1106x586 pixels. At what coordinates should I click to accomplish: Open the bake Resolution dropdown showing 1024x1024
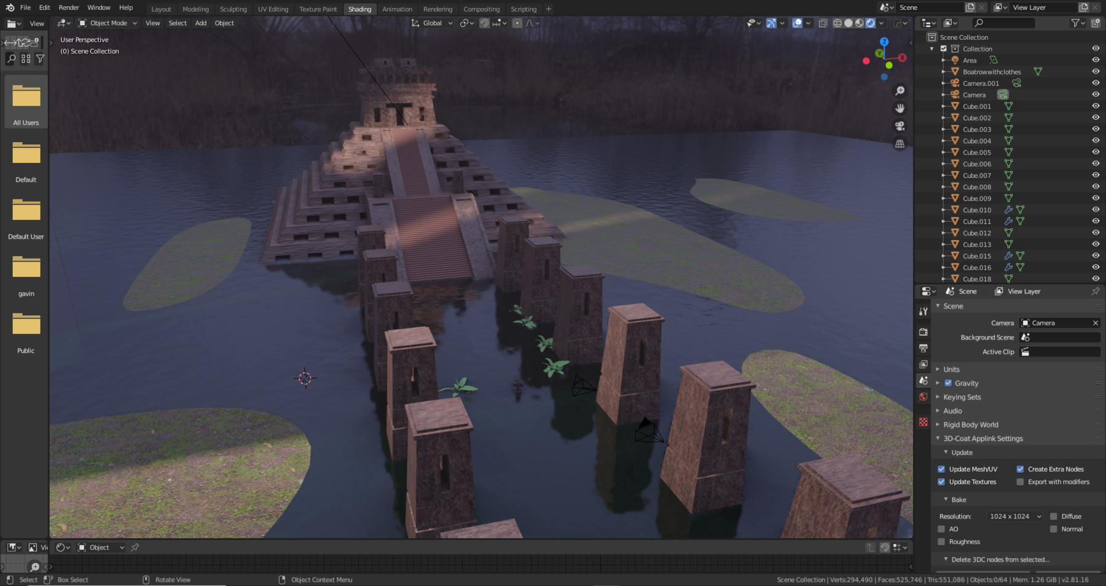(1014, 516)
